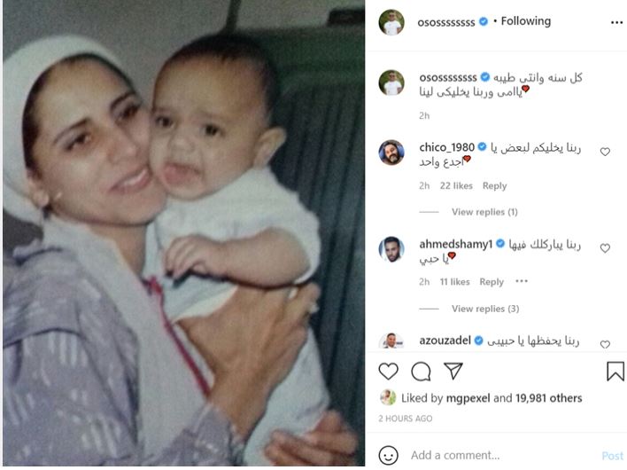The width and height of the screenshot is (627, 470).
Task: Share the post via paper plane icon
Action: 453,371
